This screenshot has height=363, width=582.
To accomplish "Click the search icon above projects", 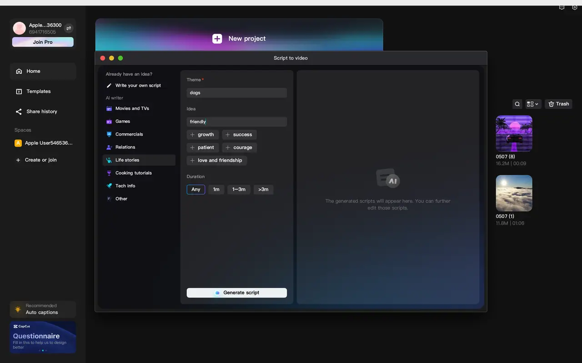I will click(517, 104).
